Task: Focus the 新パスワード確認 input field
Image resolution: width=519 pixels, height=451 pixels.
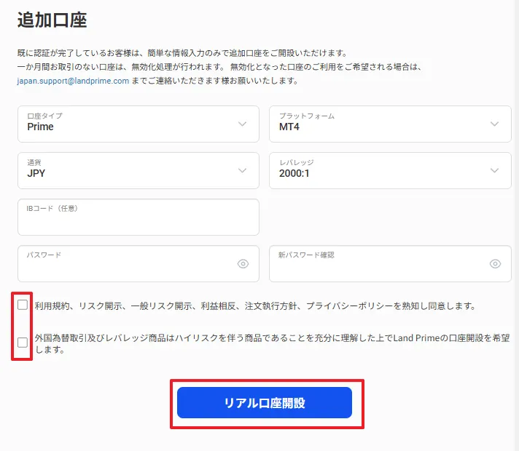Action: click(x=390, y=263)
